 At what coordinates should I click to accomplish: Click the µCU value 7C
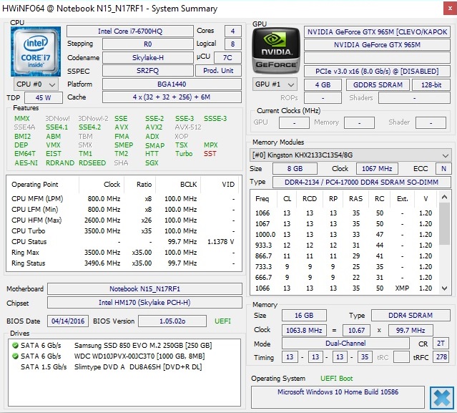click(227, 57)
